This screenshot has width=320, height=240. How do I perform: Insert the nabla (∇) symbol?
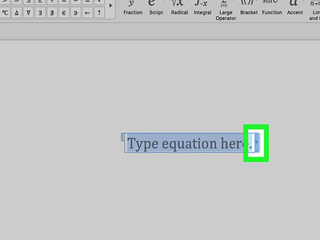pyautogui.click(x=29, y=13)
